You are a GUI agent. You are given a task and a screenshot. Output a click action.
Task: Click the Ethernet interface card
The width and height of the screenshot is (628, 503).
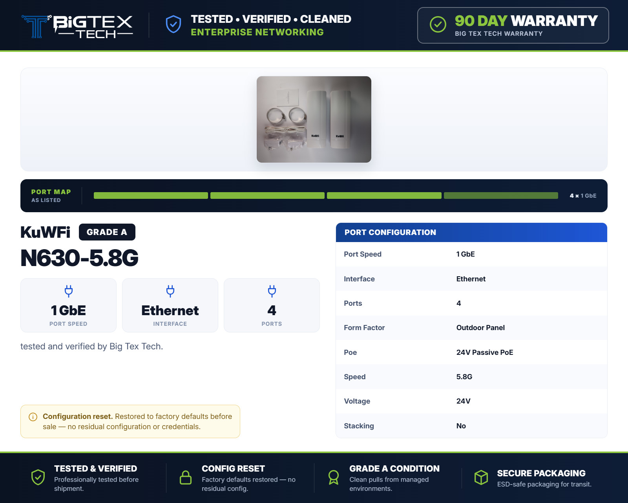pos(170,305)
